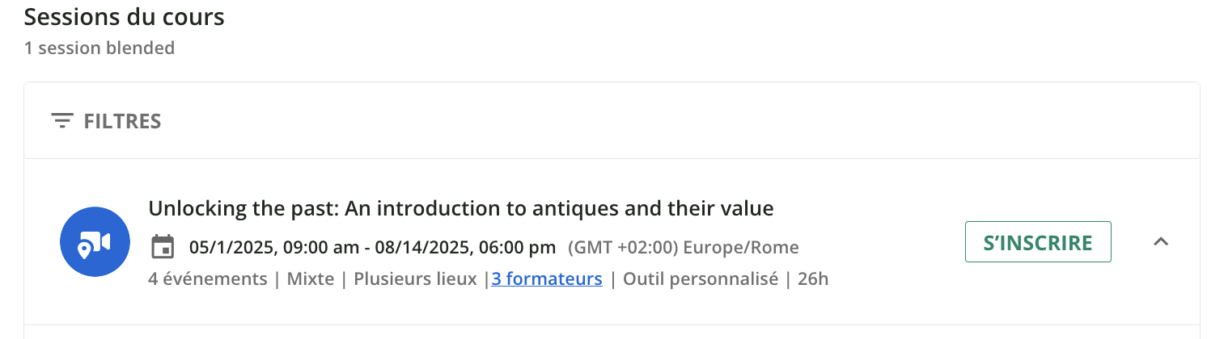Open the FILTRES filter panel
This screenshot has height=339, width=1207.
[x=122, y=121]
